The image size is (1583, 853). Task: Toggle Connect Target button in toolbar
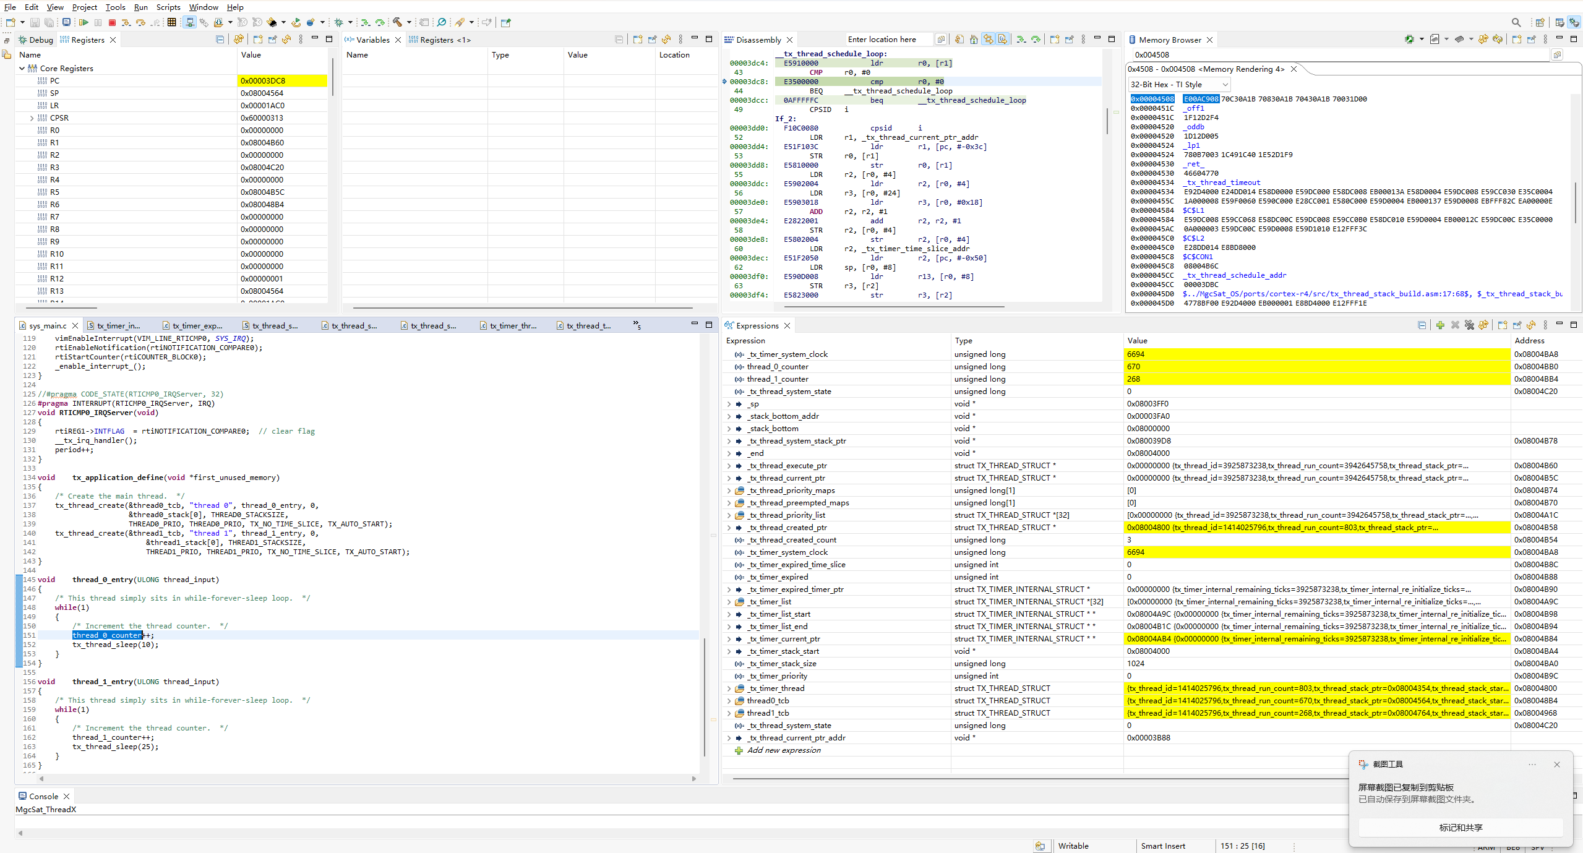click(189, 22)
